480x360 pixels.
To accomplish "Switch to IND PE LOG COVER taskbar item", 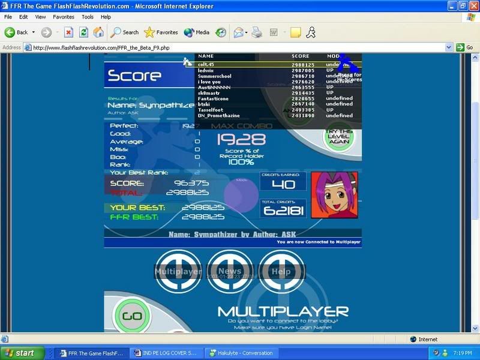I will click(x=166, y=353).
